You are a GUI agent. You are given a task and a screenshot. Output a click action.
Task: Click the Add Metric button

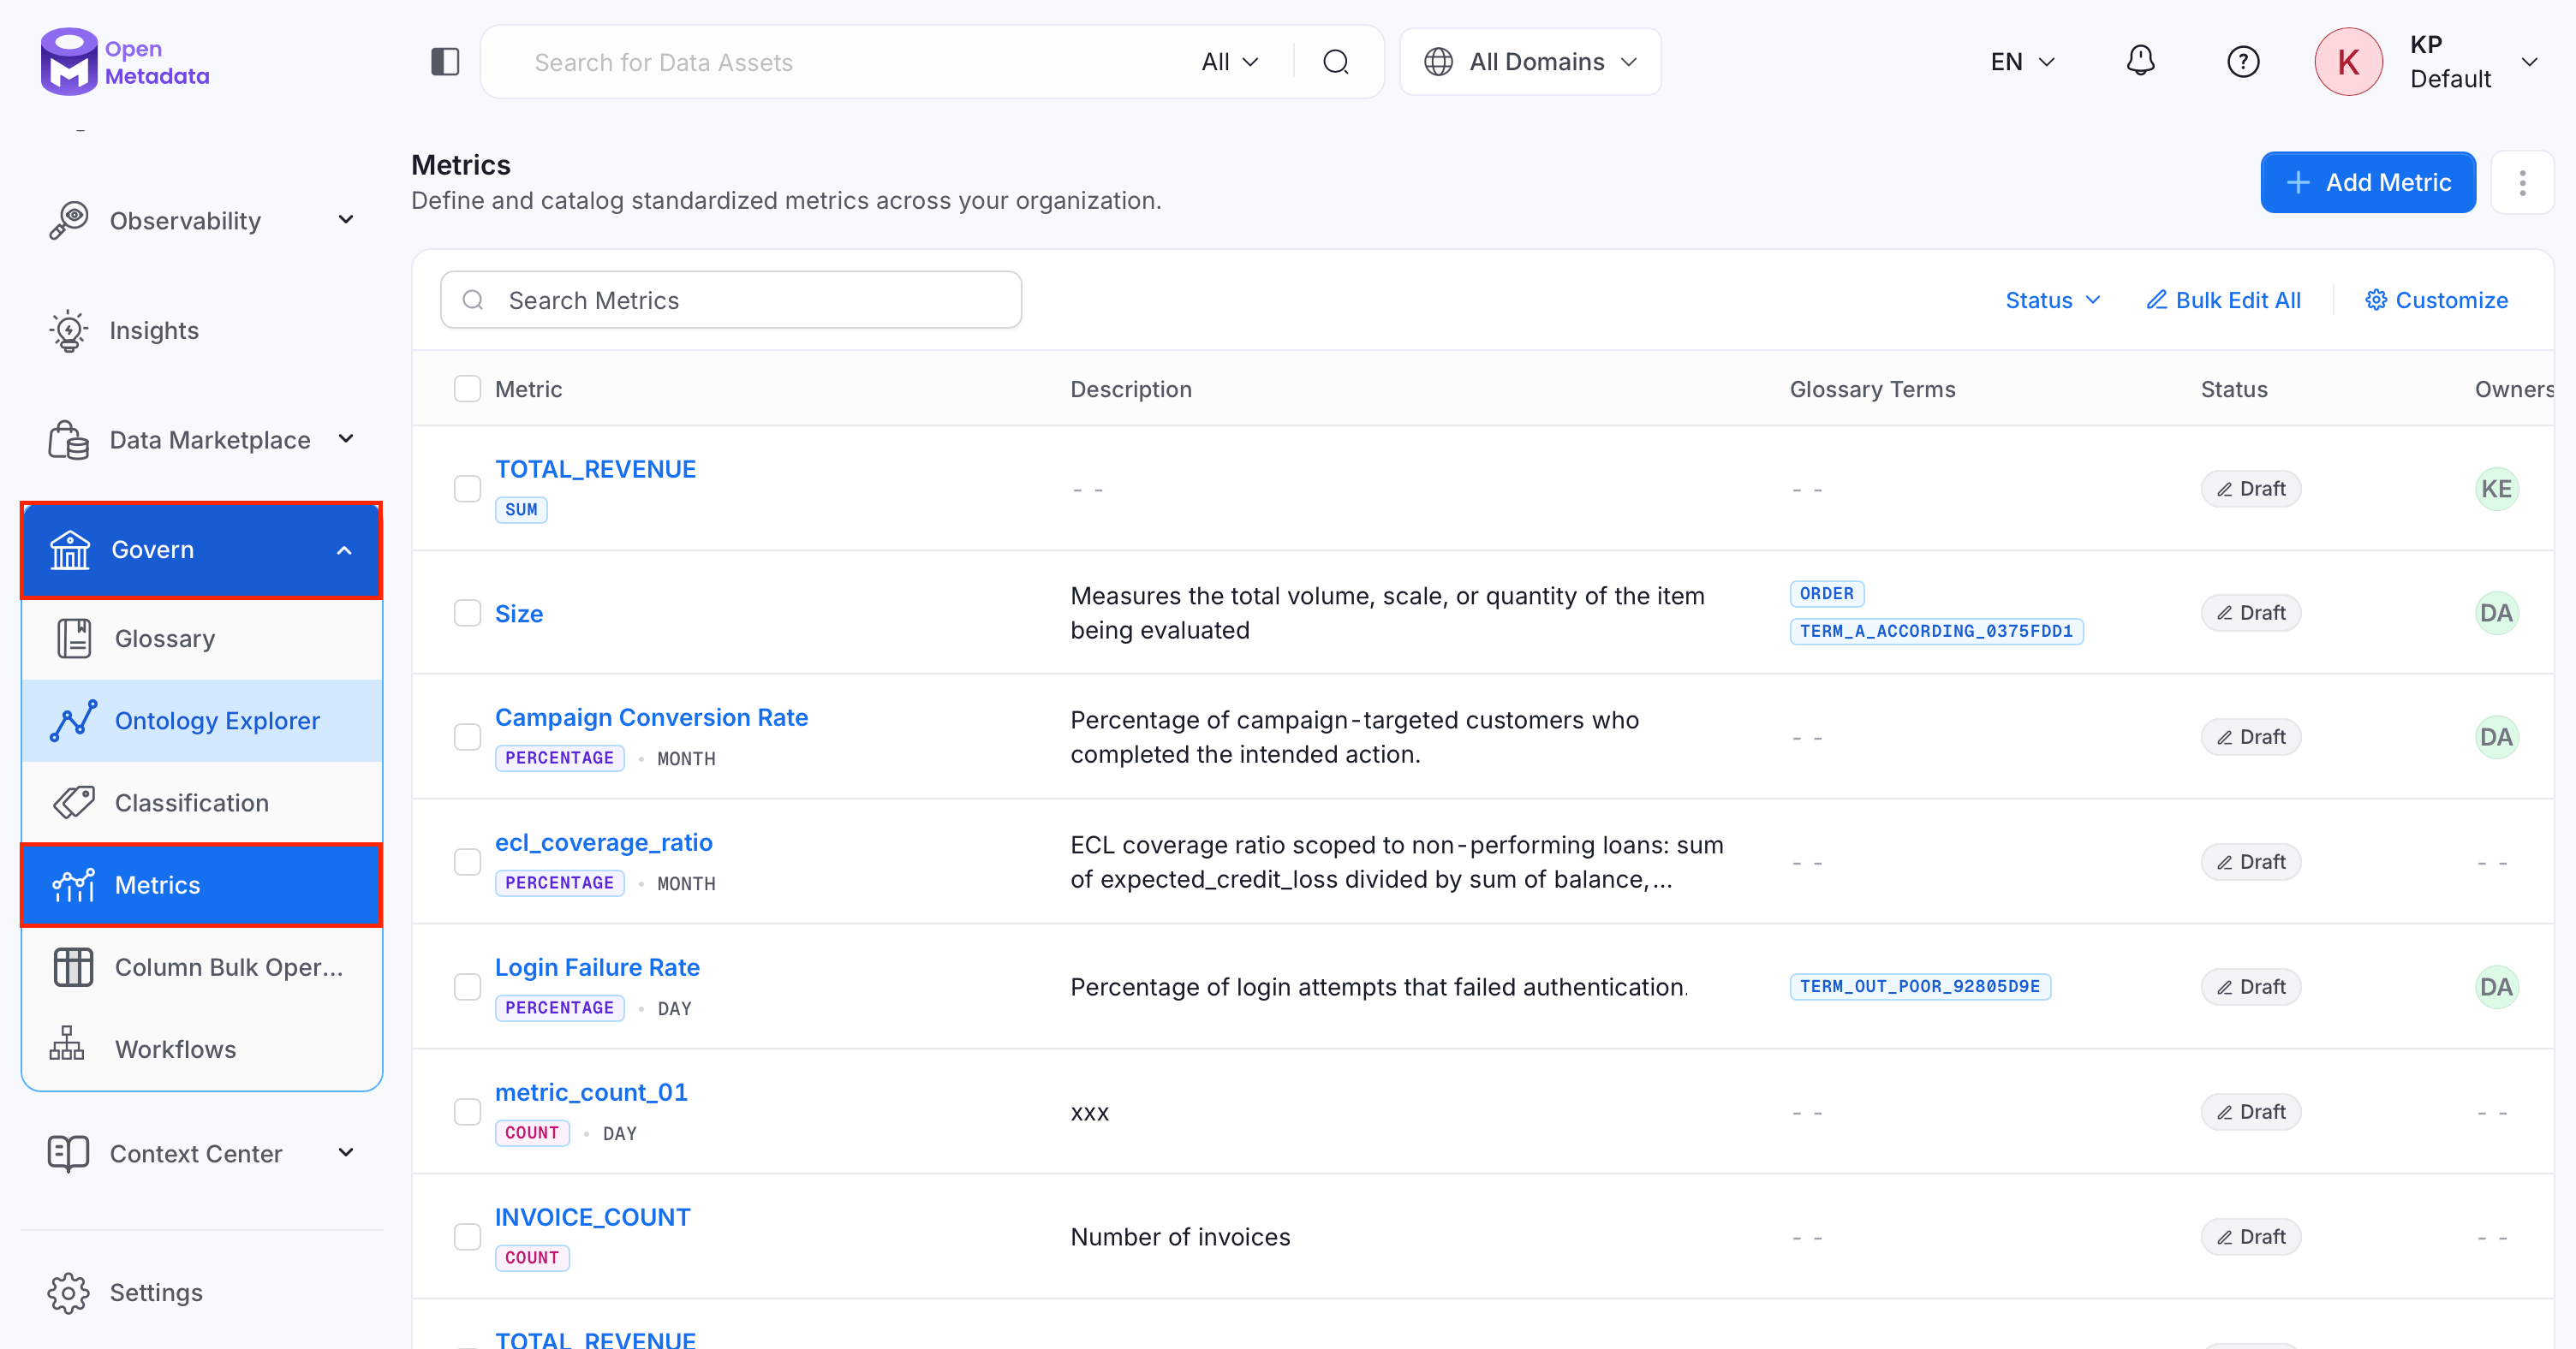click(x=2367, y=183)
